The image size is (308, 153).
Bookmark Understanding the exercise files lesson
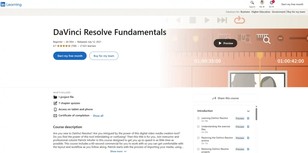248,127
